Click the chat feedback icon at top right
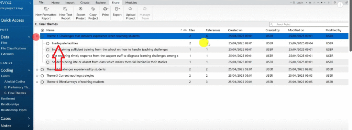This screenshot has width=352, height=130. 335,3
